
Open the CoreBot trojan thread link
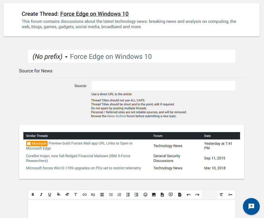coord(78,158)
